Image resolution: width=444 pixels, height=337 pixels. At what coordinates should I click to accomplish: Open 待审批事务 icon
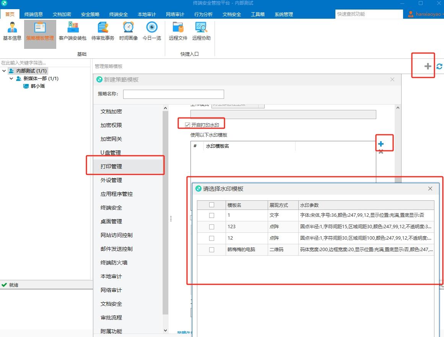(x=103, y=31)
